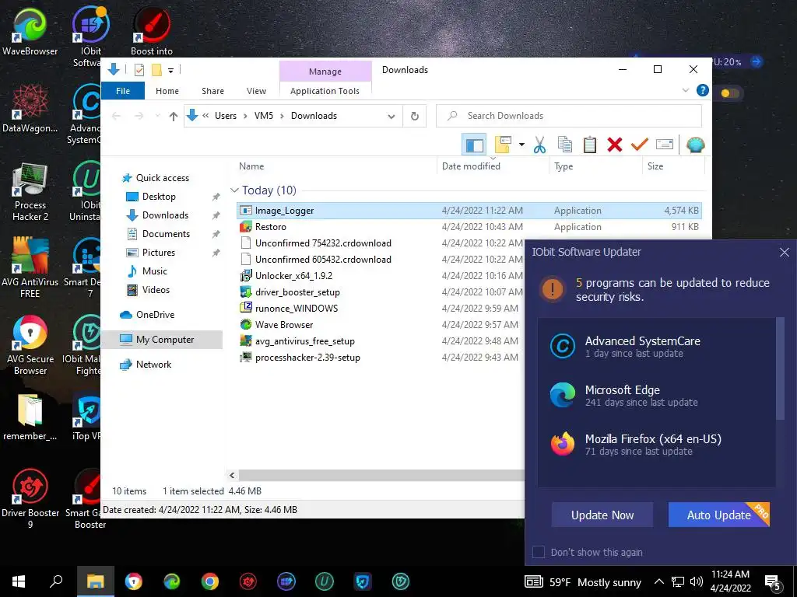Click the blue arrow on CPU widget
The height and width of the screenshot is (597, 797).
click(x=756, y=62)
